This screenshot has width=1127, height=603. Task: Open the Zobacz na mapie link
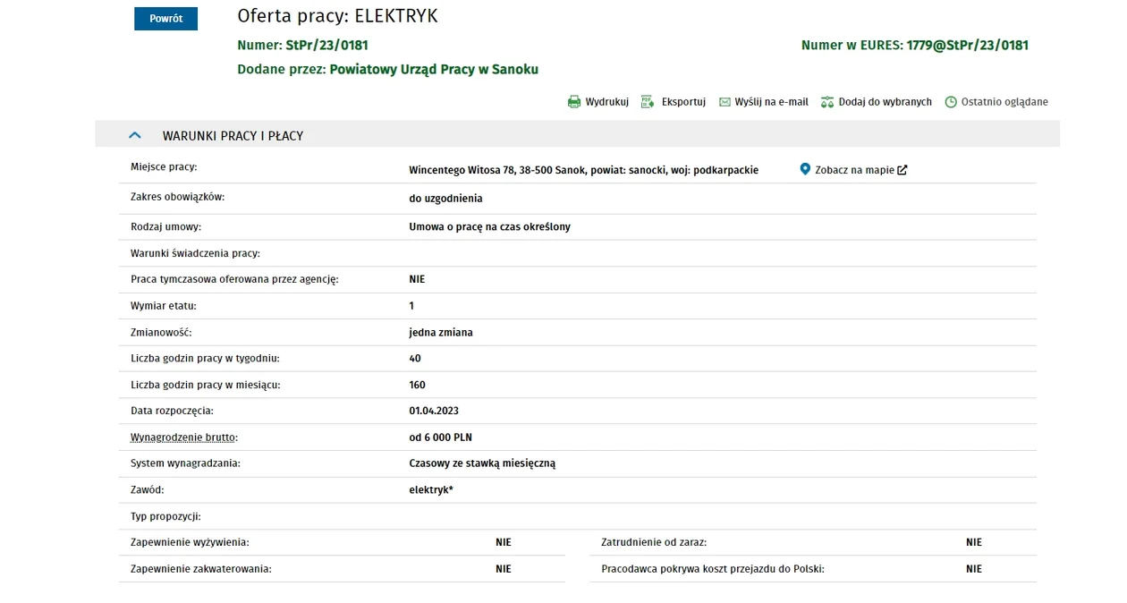tap(854, 170)
